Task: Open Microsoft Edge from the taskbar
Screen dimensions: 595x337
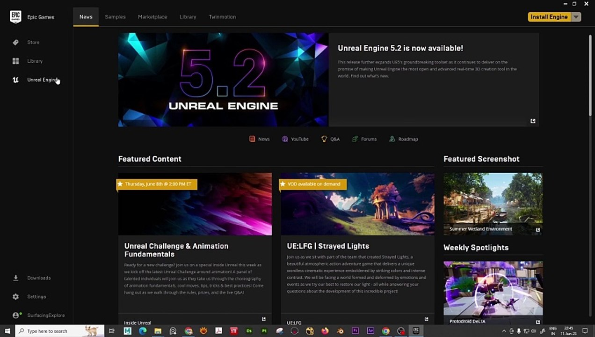Action: 143,331
